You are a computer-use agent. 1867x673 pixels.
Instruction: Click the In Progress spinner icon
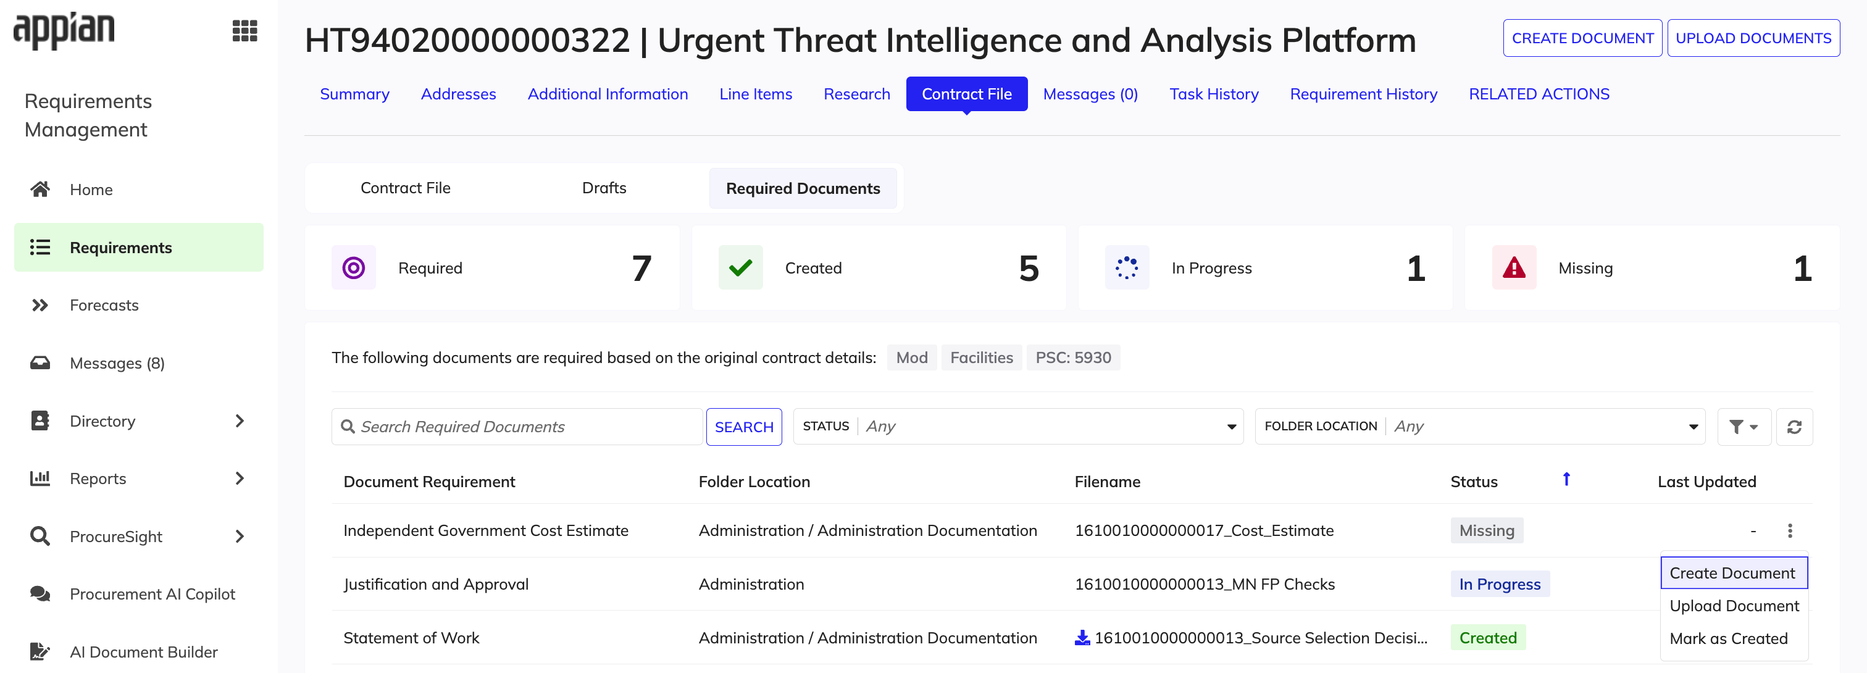pos(1126,268)
